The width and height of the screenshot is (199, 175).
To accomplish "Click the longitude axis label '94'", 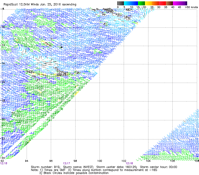I will click(27, 161).
